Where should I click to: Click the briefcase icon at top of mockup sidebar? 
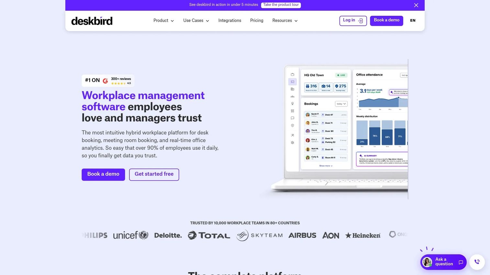coord(292,74)
